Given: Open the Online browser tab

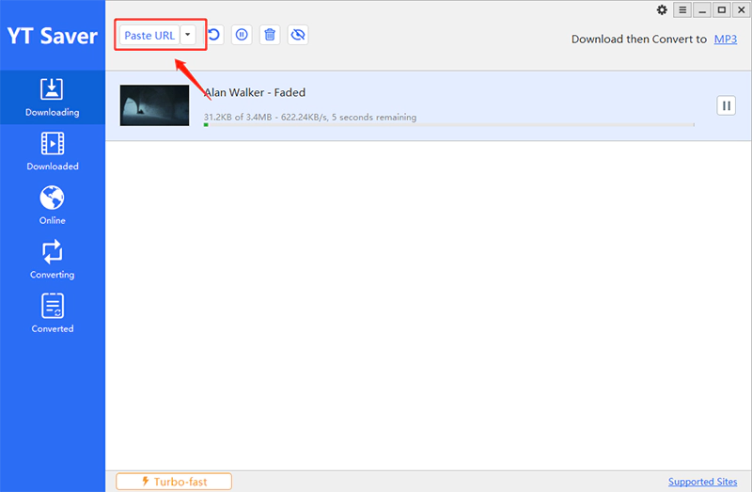Looking at the screenshot, I should [x=53, y=205].
